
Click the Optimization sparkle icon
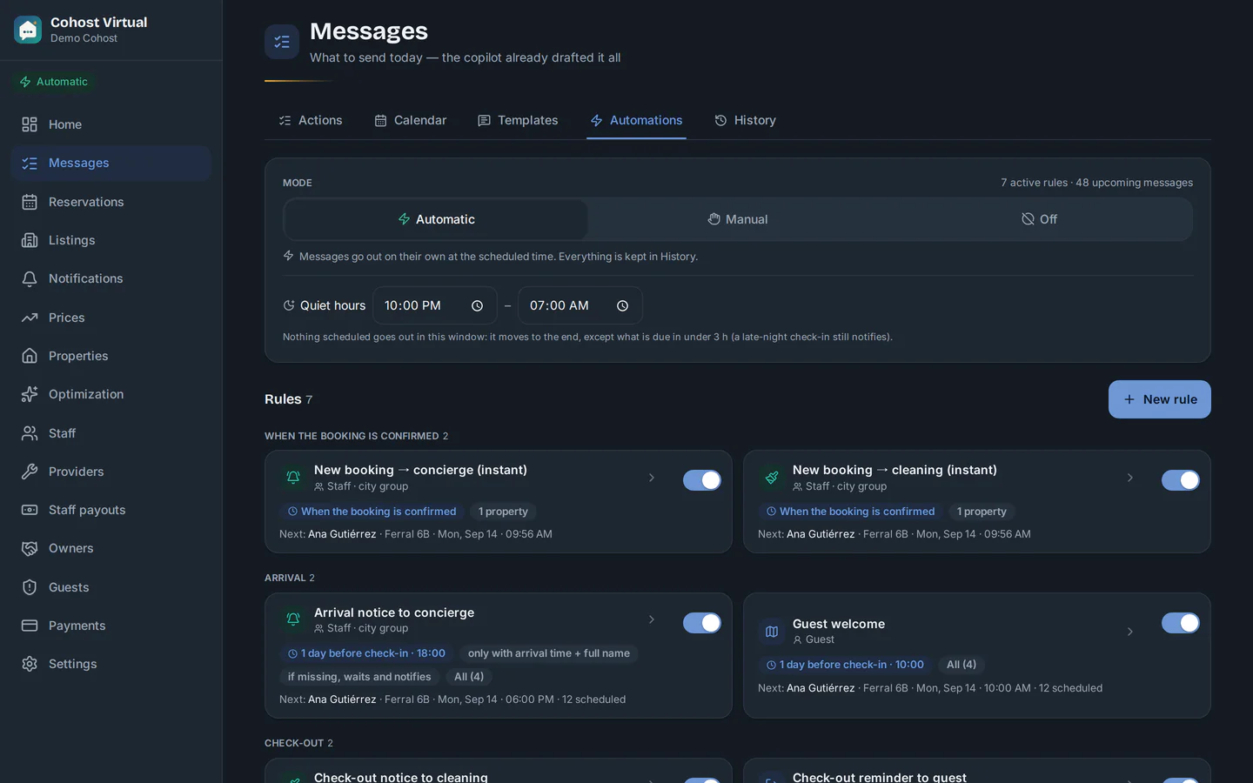pyautogui.click(x=30, y=394)
